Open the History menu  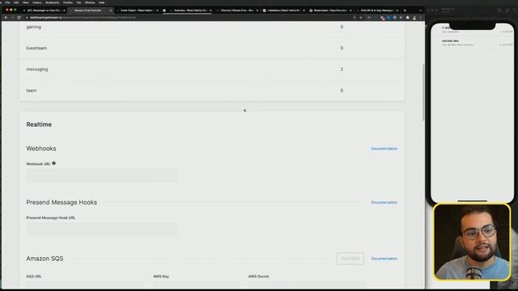click(37, 2)
